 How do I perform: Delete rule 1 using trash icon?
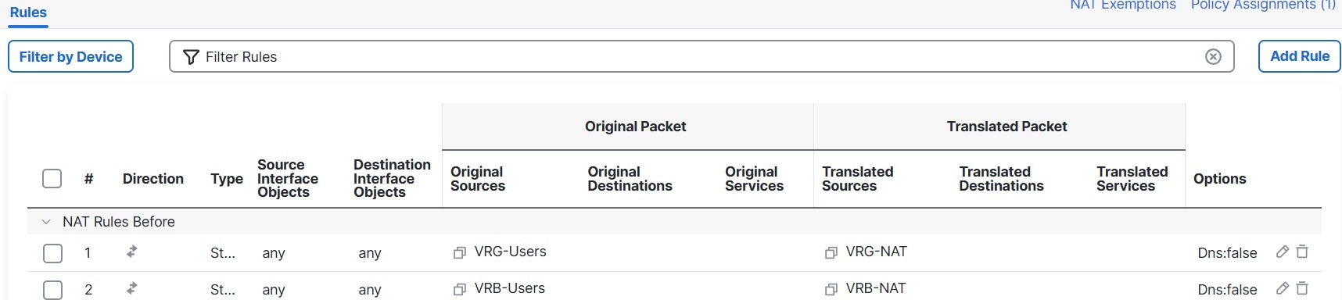coord(1302,252)
